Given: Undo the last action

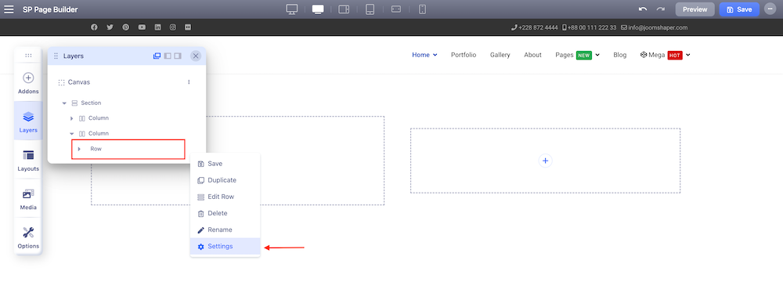Looking at the screenshot, I should click(643, 9).
